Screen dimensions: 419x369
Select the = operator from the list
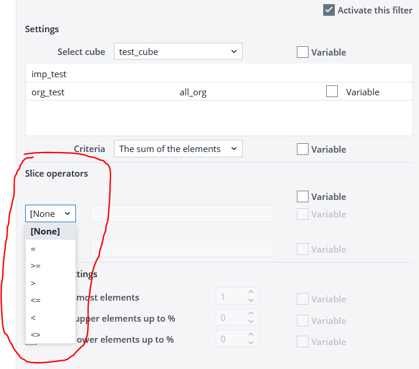pyautogui.click(x=33, y=249)
